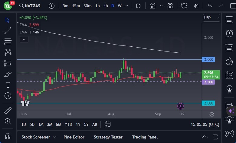This screenshot has width=236, height=143.
Task: Start bar replay mode
Action: click(196, 6)
